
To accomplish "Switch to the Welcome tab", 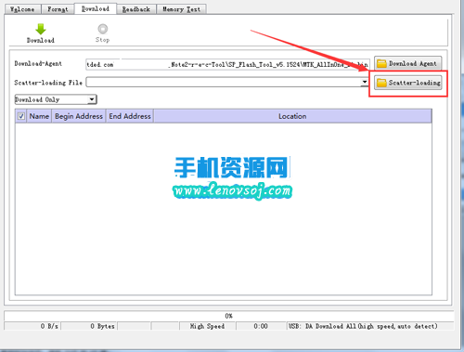I will [22, 9].
